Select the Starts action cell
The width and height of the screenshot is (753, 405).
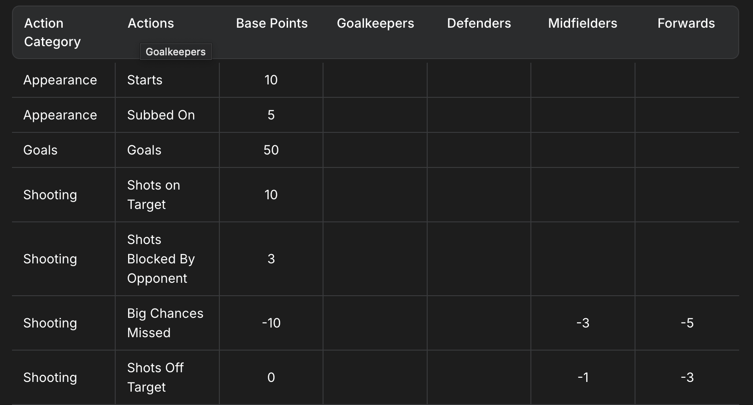(x=145, y=80)
